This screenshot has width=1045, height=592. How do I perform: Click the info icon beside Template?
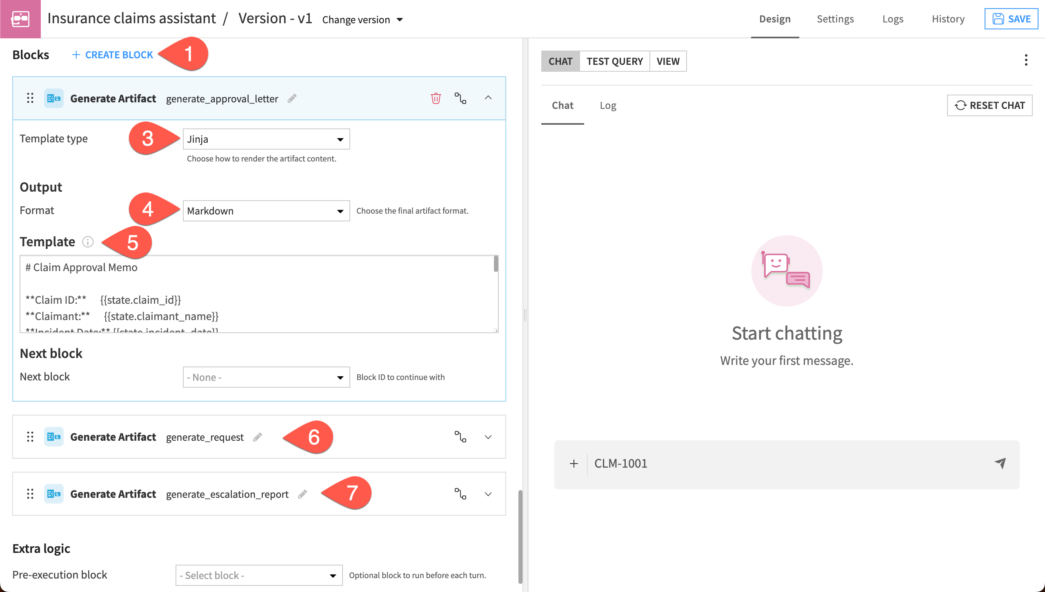88,242
